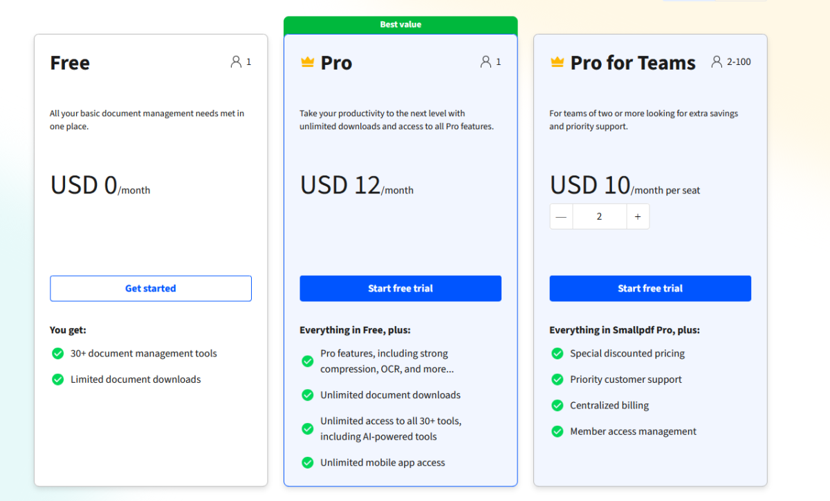Click the Best value banner on the Pro card
Screen dimensions: 830x501
[400, 24]
